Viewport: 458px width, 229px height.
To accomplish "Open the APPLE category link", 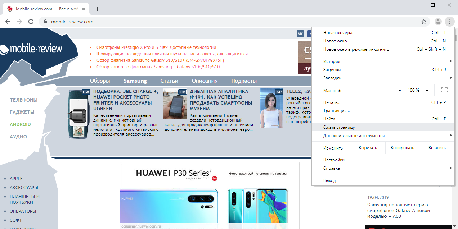I will tap(16, 179).
